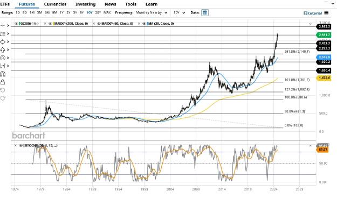Open the News tab
The height and width of the screenshot is (198, 337).
point(111,4)
